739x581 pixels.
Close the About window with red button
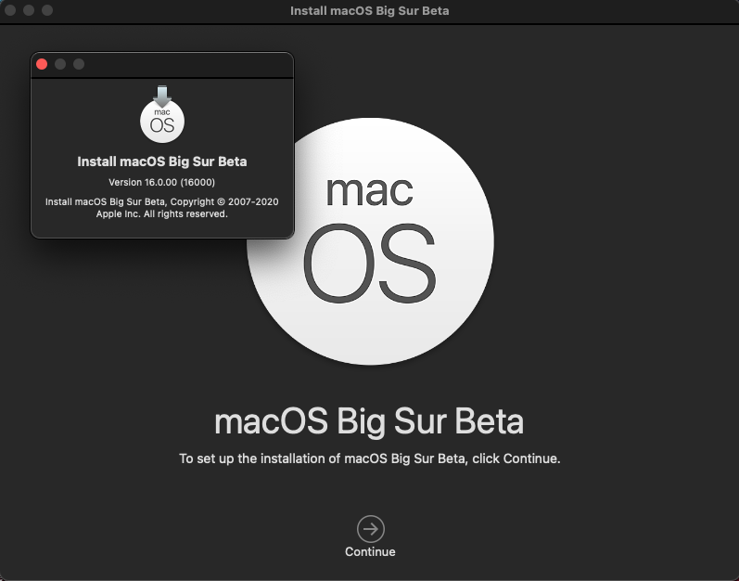(42, 64)
